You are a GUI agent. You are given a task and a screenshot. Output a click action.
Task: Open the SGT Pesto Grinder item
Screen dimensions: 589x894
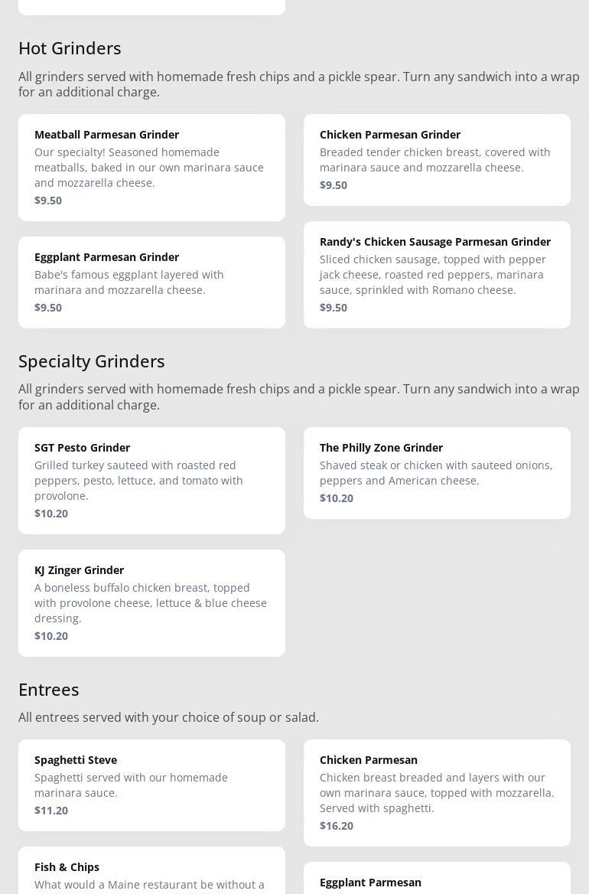coord(151,480)
